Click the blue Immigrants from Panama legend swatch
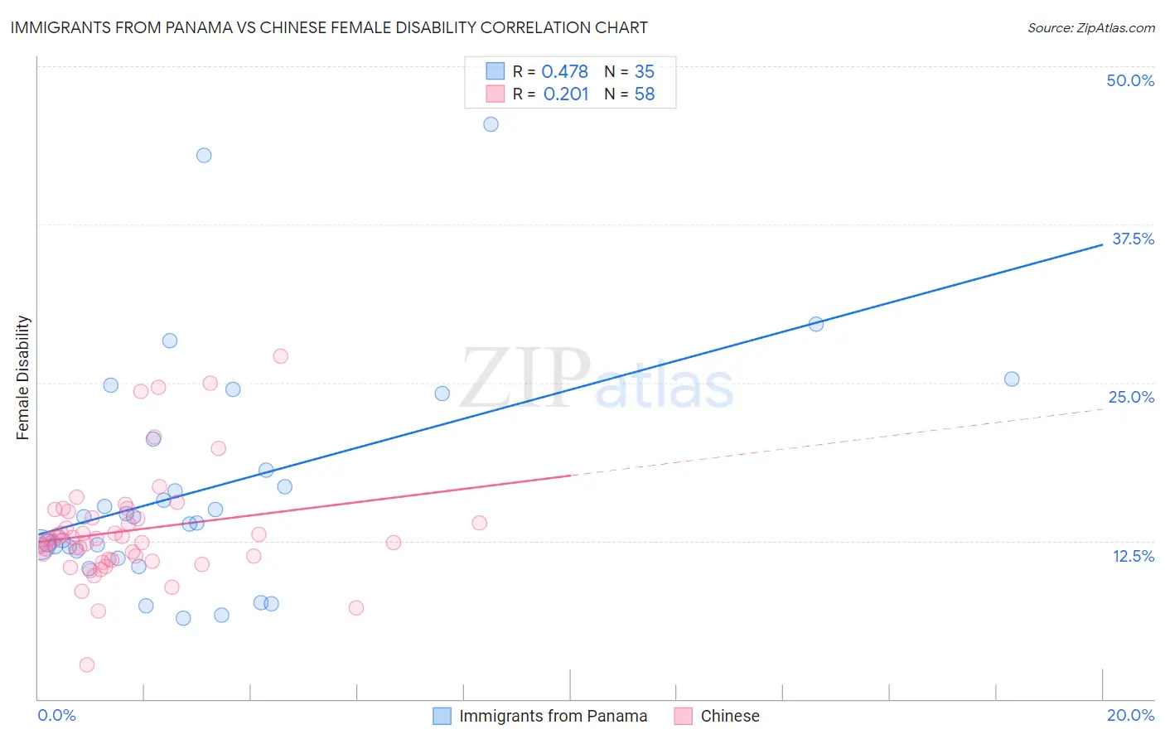This screenshot has width=1165, height=739. (442, 716)
